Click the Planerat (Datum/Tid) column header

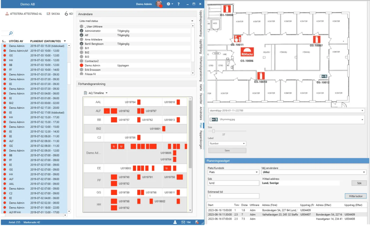tap(46, 41)
